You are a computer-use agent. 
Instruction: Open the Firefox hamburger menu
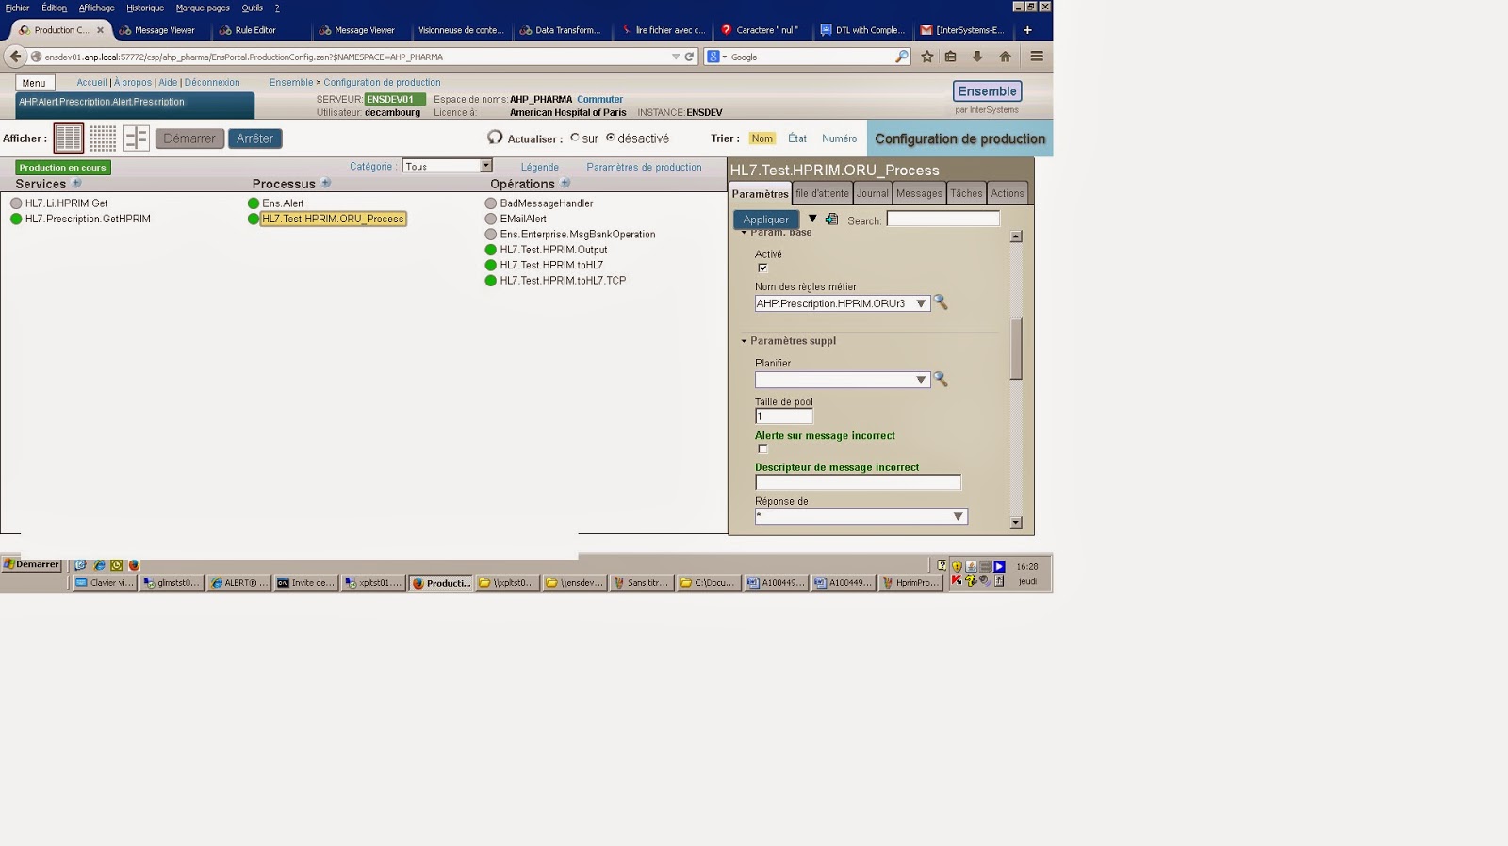[1037, 57]
